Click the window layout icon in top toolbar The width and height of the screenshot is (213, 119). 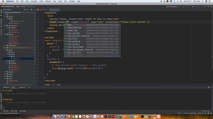[208, 7]
